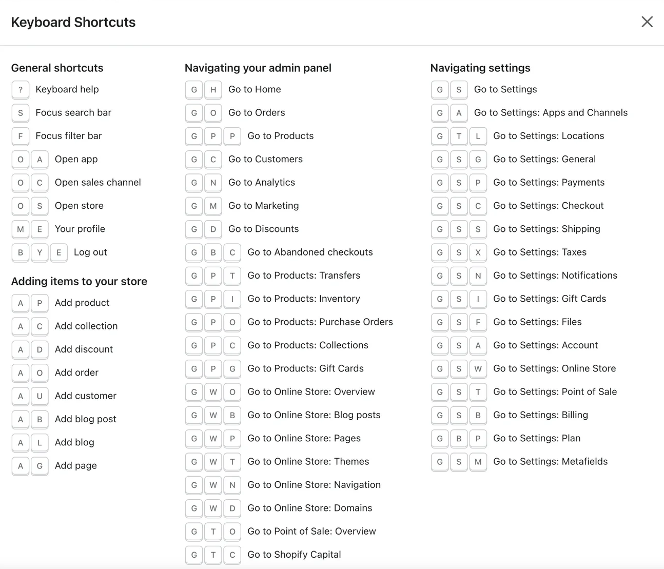Click the Add blog post label

point(86,419)
